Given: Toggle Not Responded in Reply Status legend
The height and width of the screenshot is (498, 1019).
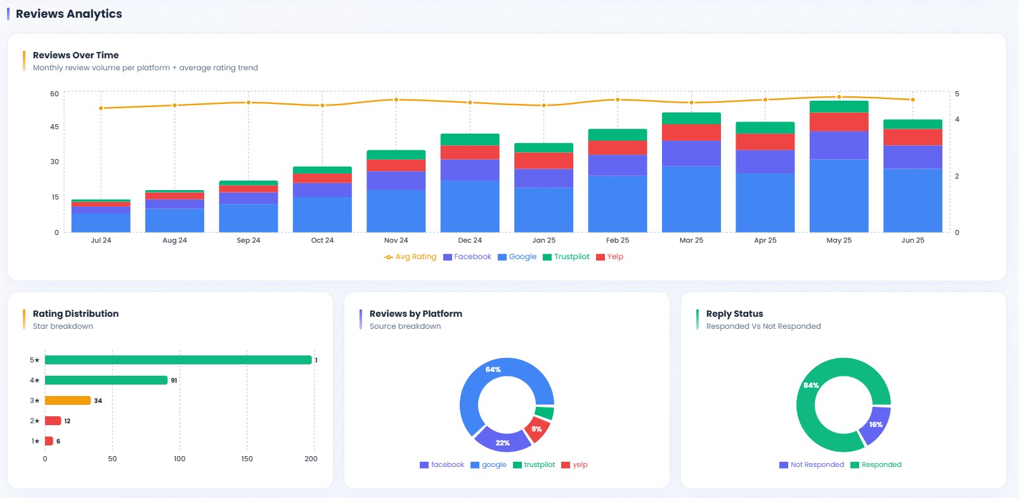Looking at the screenshot, I should 812,464.
